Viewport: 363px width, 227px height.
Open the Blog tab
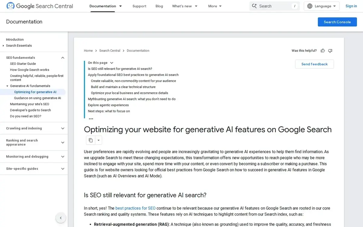(159, 6)
